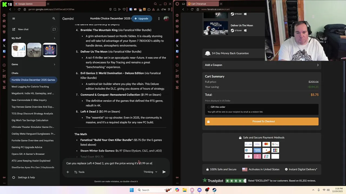This screenshot has height=194, width=346.
Task: Click into the Gemini prompt text field
Action: tap(116, 163)
